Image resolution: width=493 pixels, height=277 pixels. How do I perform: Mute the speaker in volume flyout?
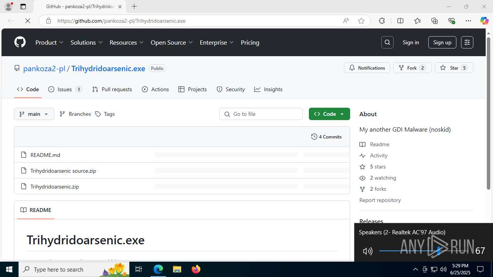pyautogui.click(x=368, y=251)
